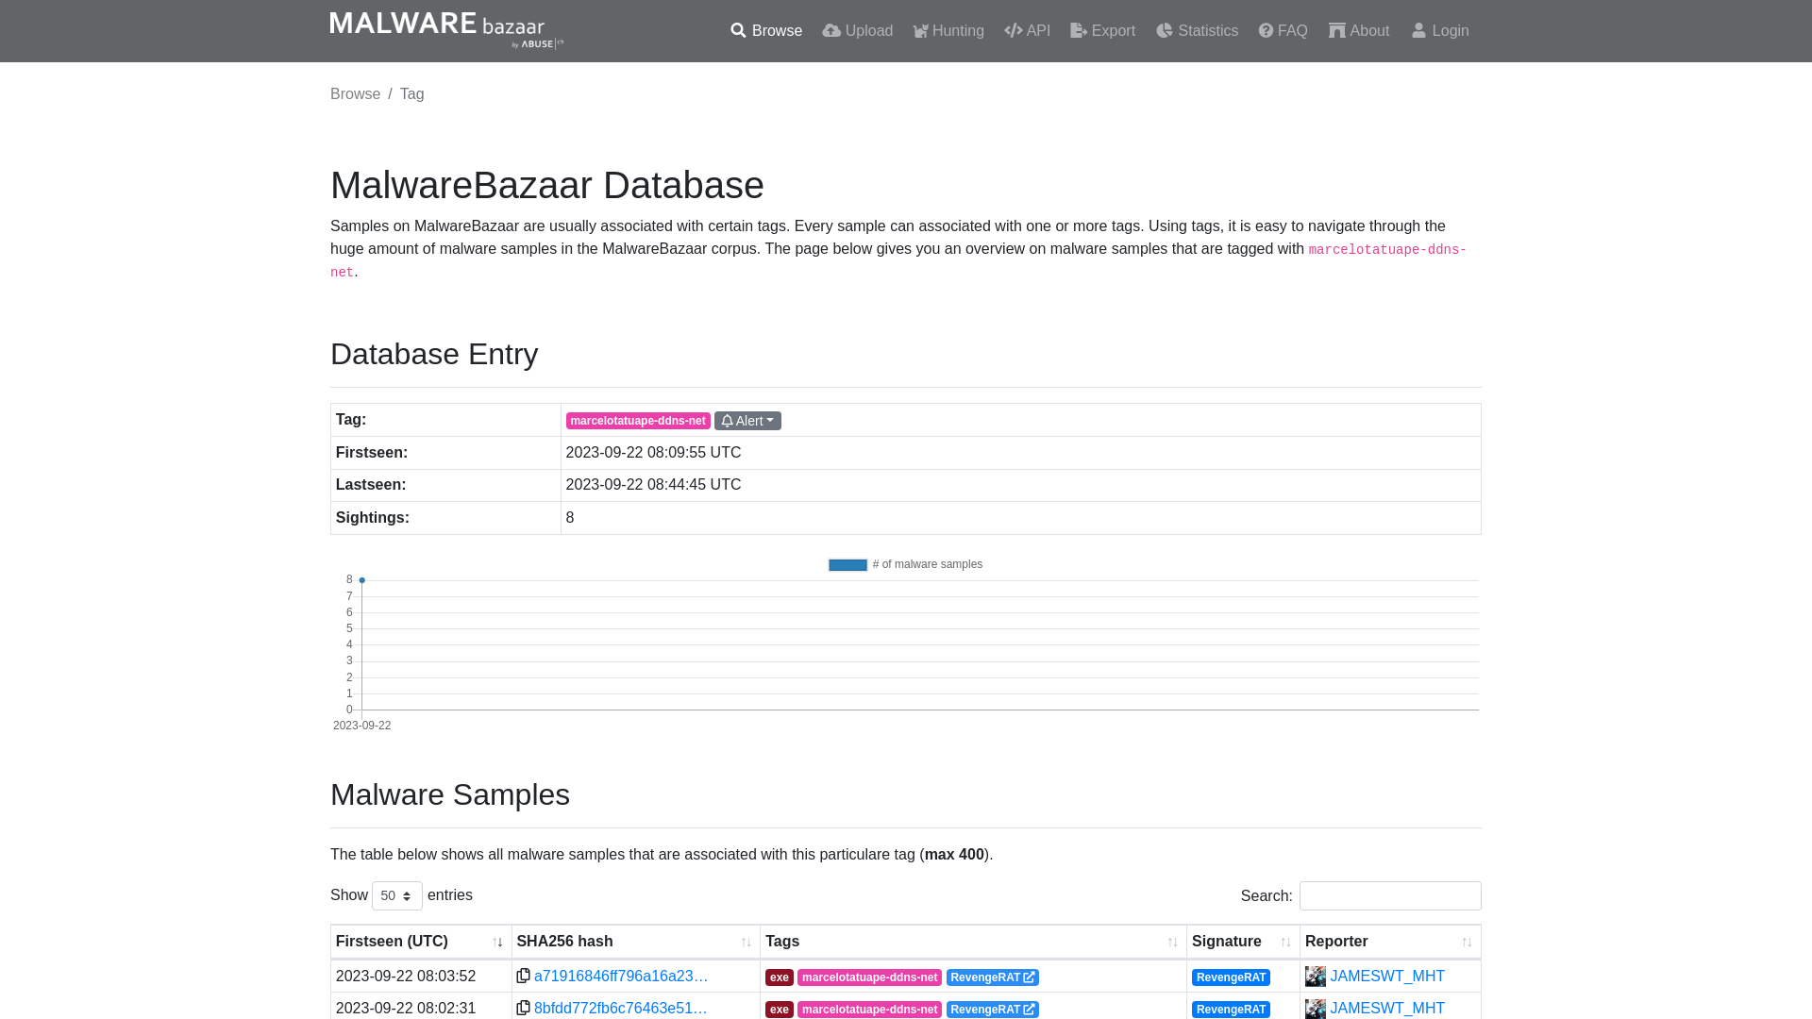Click JAMESWT_MHT avatar in 08:03:52 row
The height and width of the screenshot is (1019, 1812).
pos(1316,977)
